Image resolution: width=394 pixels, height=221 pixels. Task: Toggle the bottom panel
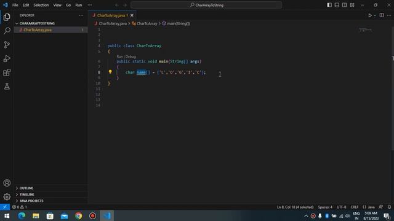coord(337,5)
